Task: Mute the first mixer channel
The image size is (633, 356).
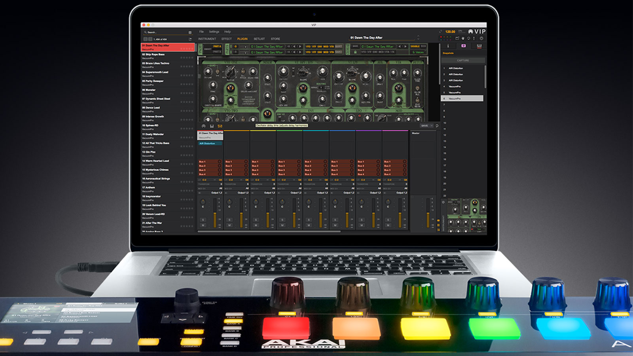Action: coord(203,225)
